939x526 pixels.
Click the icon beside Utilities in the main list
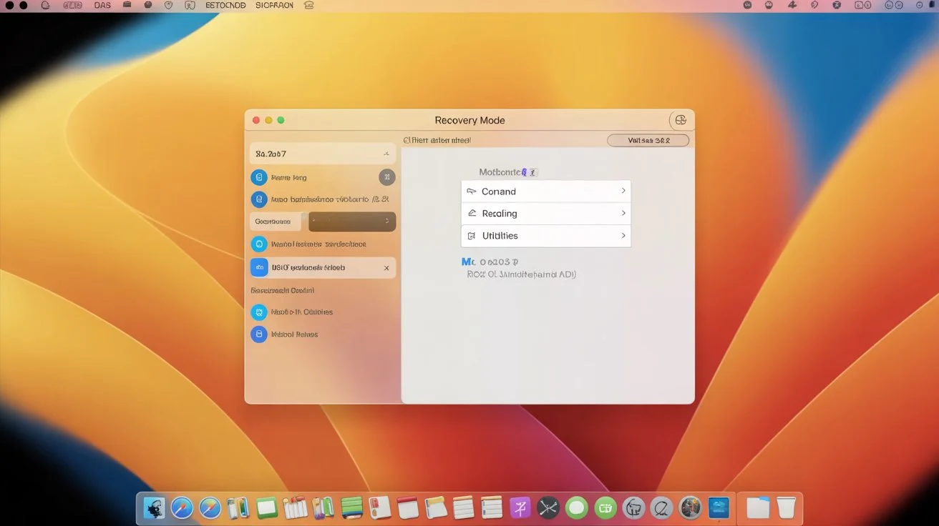click(471, 236)
